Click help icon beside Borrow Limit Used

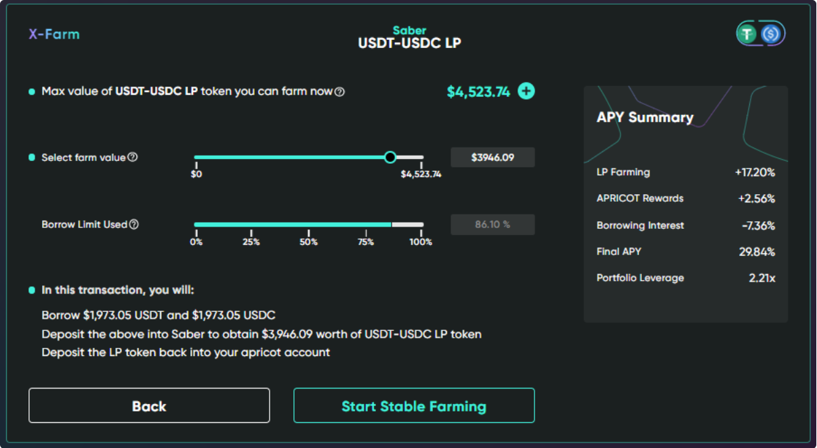(x=134, y=225)
